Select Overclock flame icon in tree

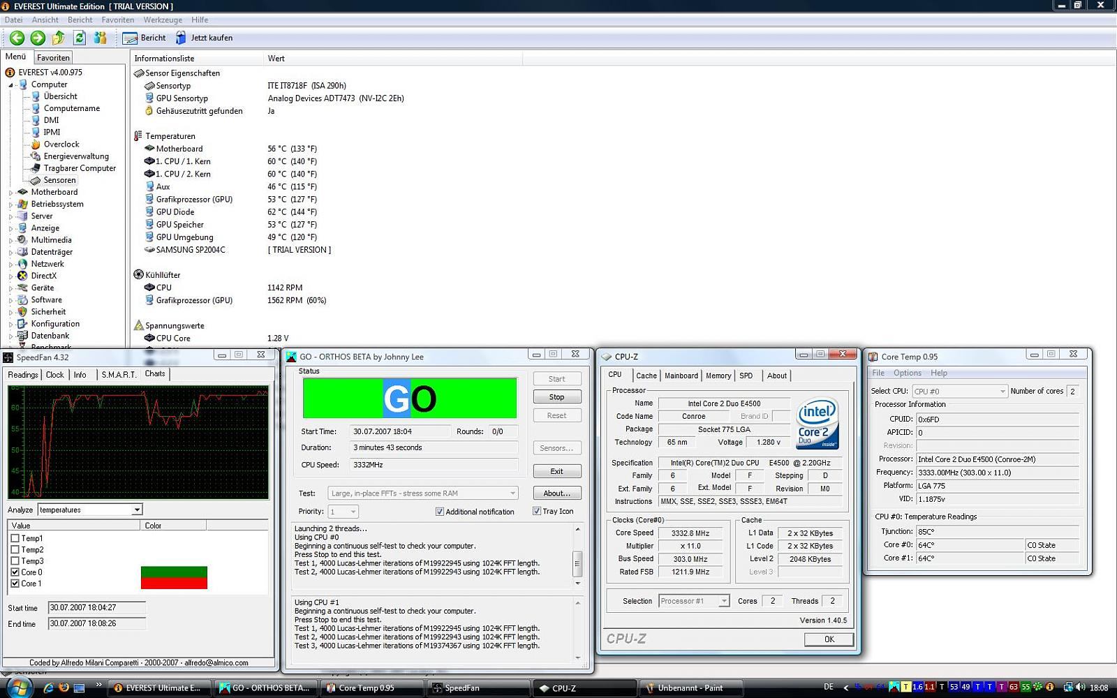36,144
